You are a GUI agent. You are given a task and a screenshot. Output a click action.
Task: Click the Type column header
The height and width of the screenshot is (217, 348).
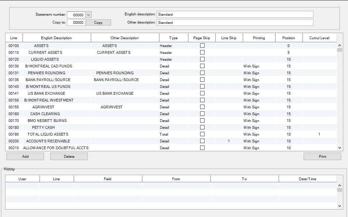(x=173, y=38)
